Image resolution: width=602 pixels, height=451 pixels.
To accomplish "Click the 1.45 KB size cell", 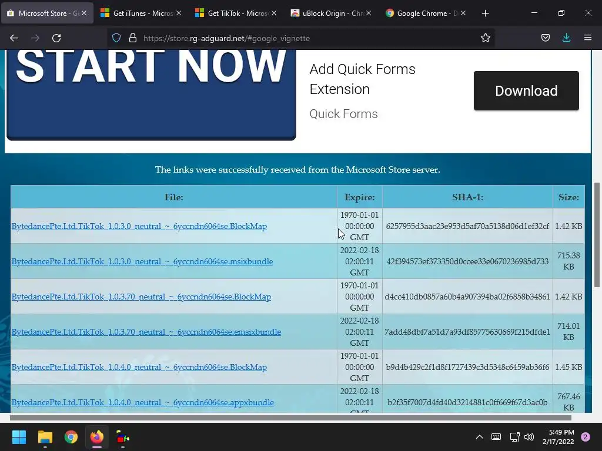I will tap(568, 368).
